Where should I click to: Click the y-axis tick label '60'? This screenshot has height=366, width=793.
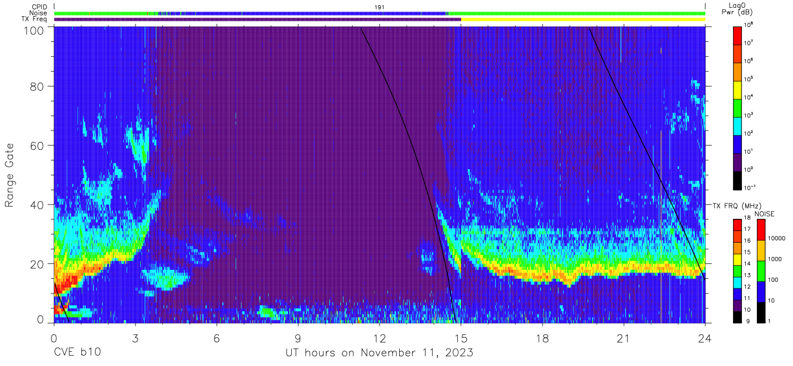click(x=37, y=146)
